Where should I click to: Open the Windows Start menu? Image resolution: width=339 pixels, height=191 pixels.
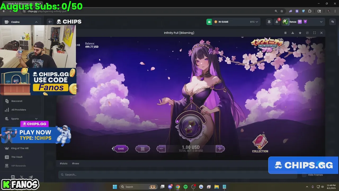click(x=115, y=187)
